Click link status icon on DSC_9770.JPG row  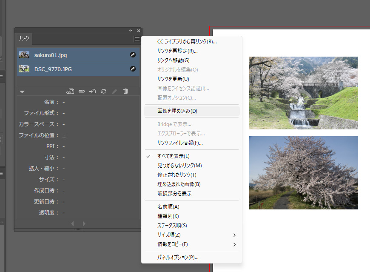point(133,69)
